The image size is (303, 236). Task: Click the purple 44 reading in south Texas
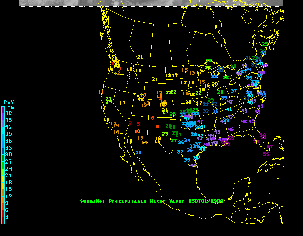click(x=193, y=166)
